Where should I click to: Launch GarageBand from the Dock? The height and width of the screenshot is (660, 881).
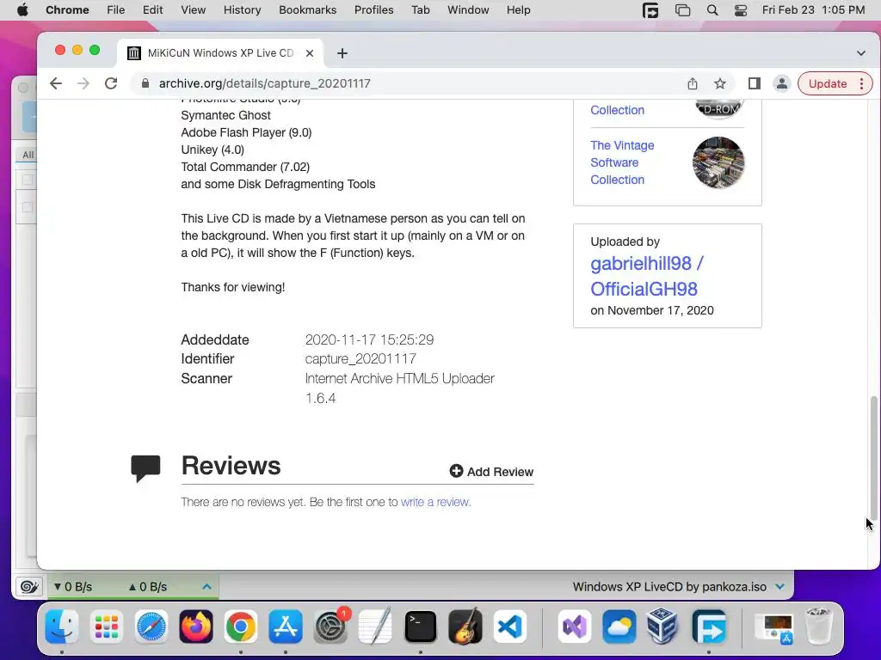tap(465, 626)
